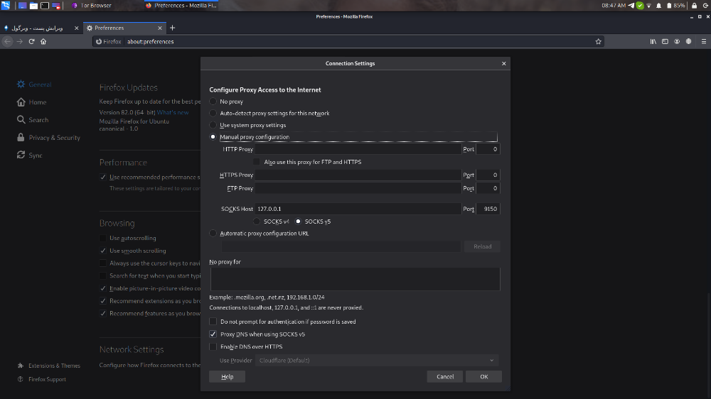Open Firefox Support in the sidebar
This screenshot has width=711, height=399.
tap(42, 379)
